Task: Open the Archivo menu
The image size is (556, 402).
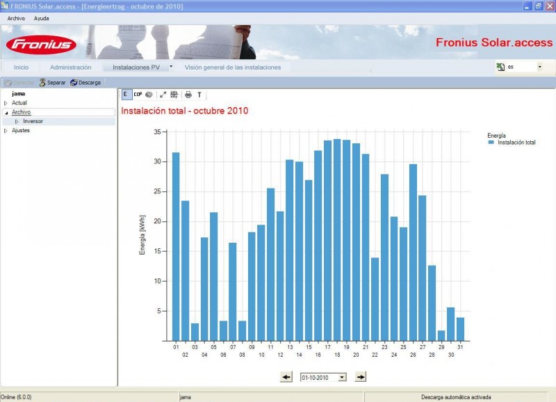Action: pos(16,18)
